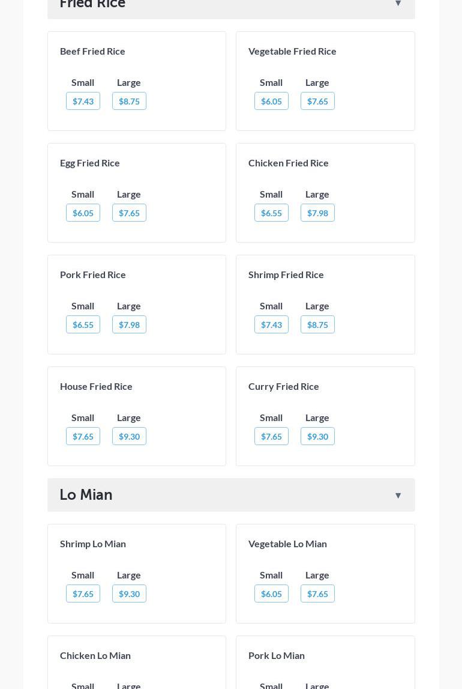Collapse the Lo Mian section arrow

pos(398,496)
